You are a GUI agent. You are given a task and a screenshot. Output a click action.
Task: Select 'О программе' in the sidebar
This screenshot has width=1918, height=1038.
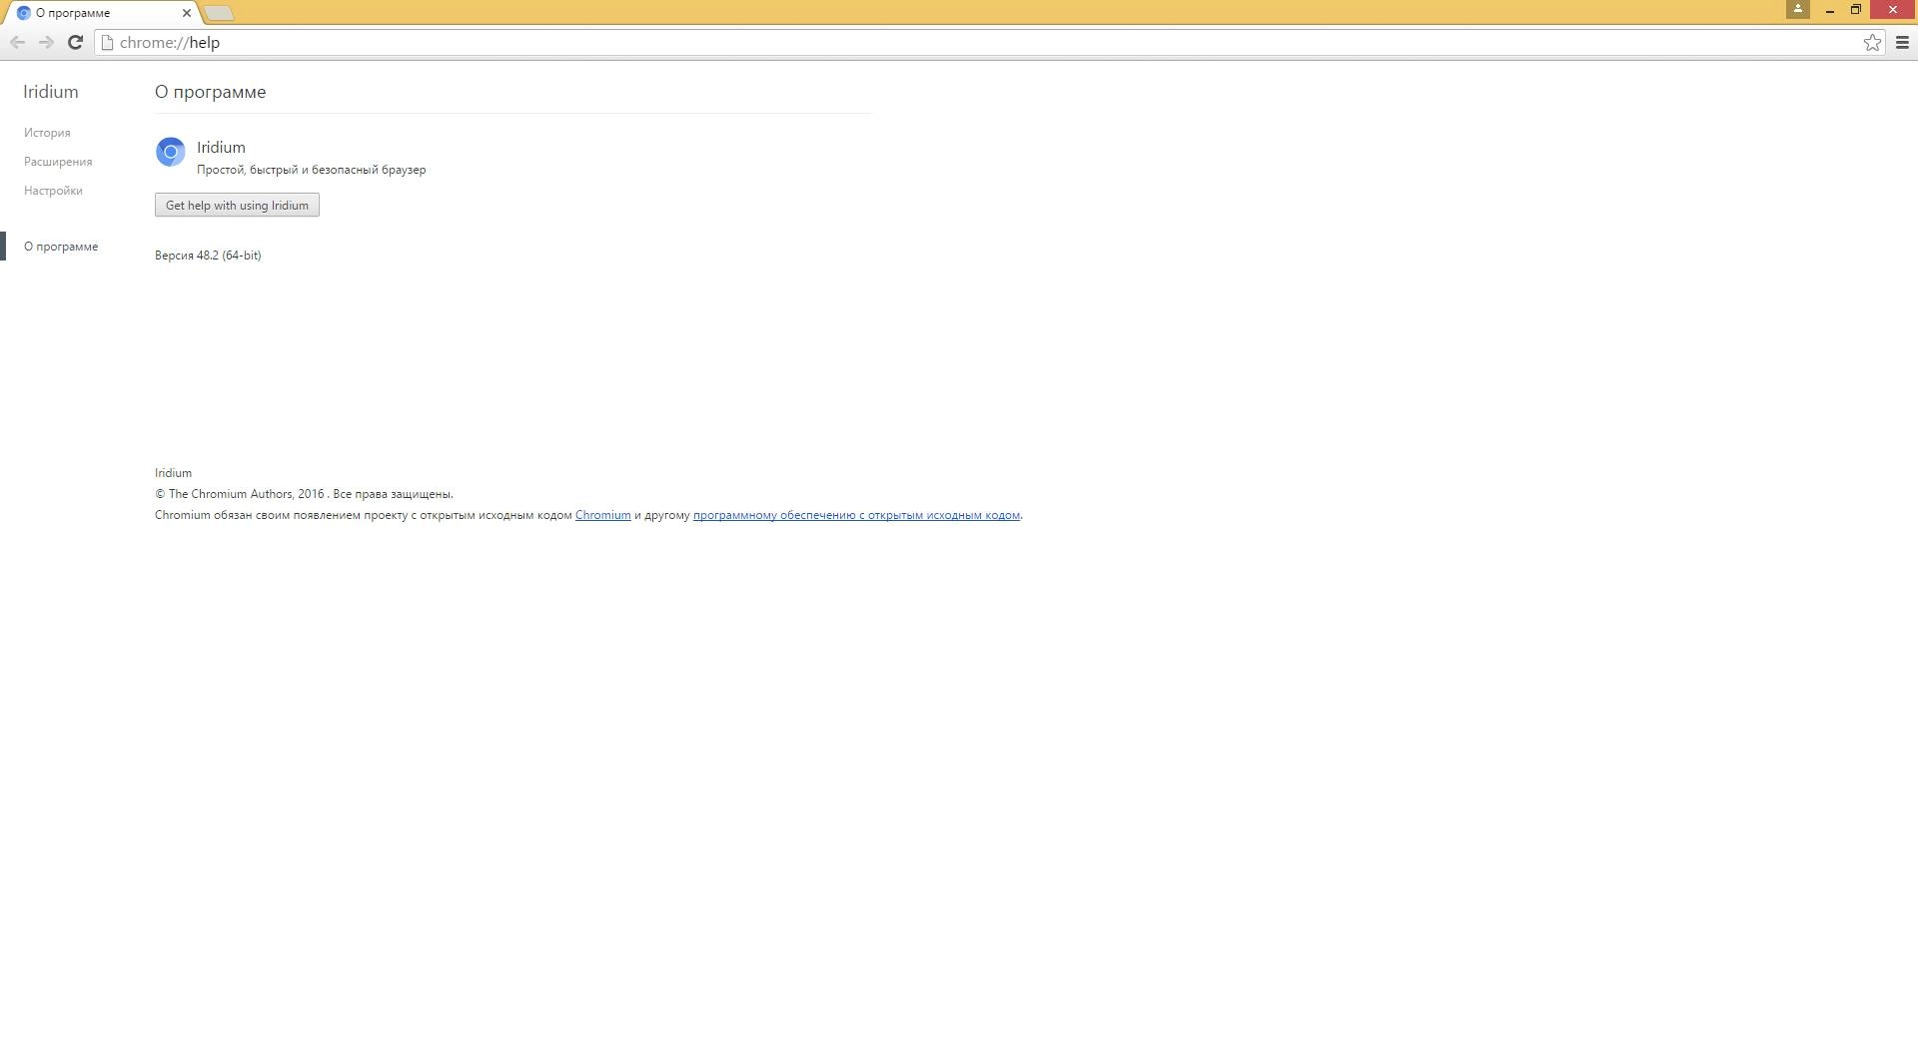(x=61, y=247)
